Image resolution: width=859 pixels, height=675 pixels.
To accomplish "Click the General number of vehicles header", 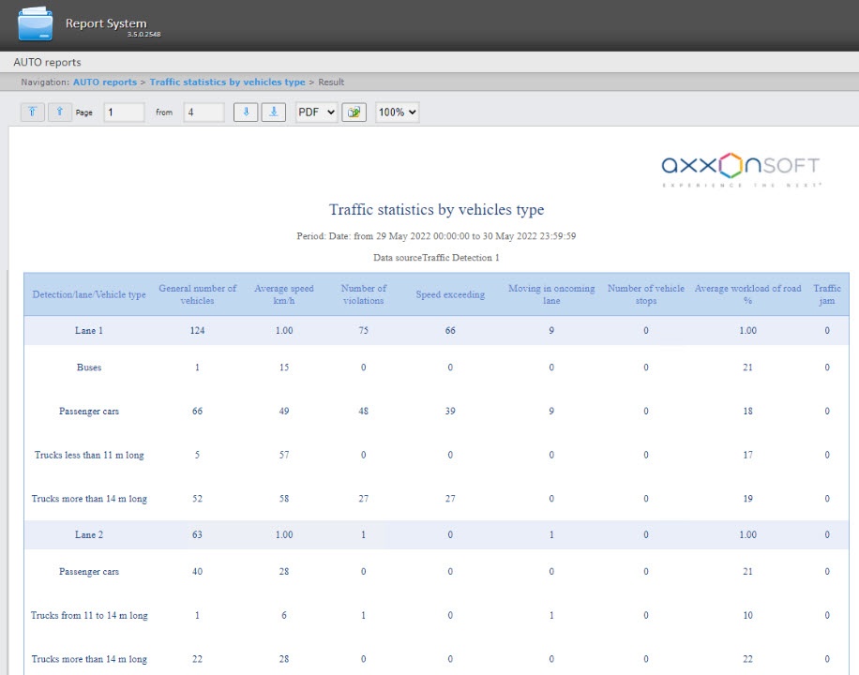I will coord(197,294).
